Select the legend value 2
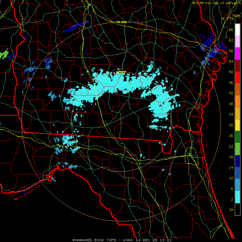Screen dimensions: 242x242 232,200
